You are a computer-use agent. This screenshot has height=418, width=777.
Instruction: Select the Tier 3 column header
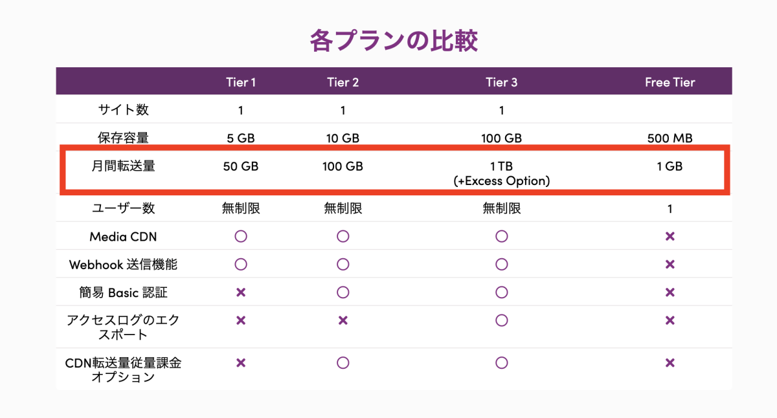click(x=501, y=82)
